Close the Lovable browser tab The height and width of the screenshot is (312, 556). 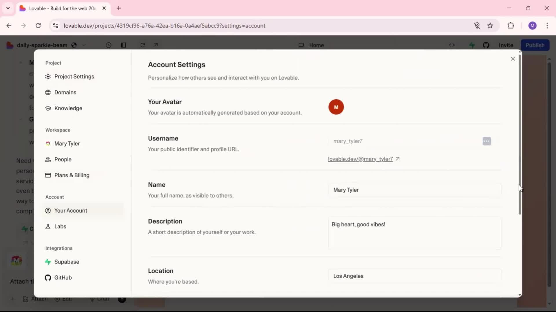point(104,8)
